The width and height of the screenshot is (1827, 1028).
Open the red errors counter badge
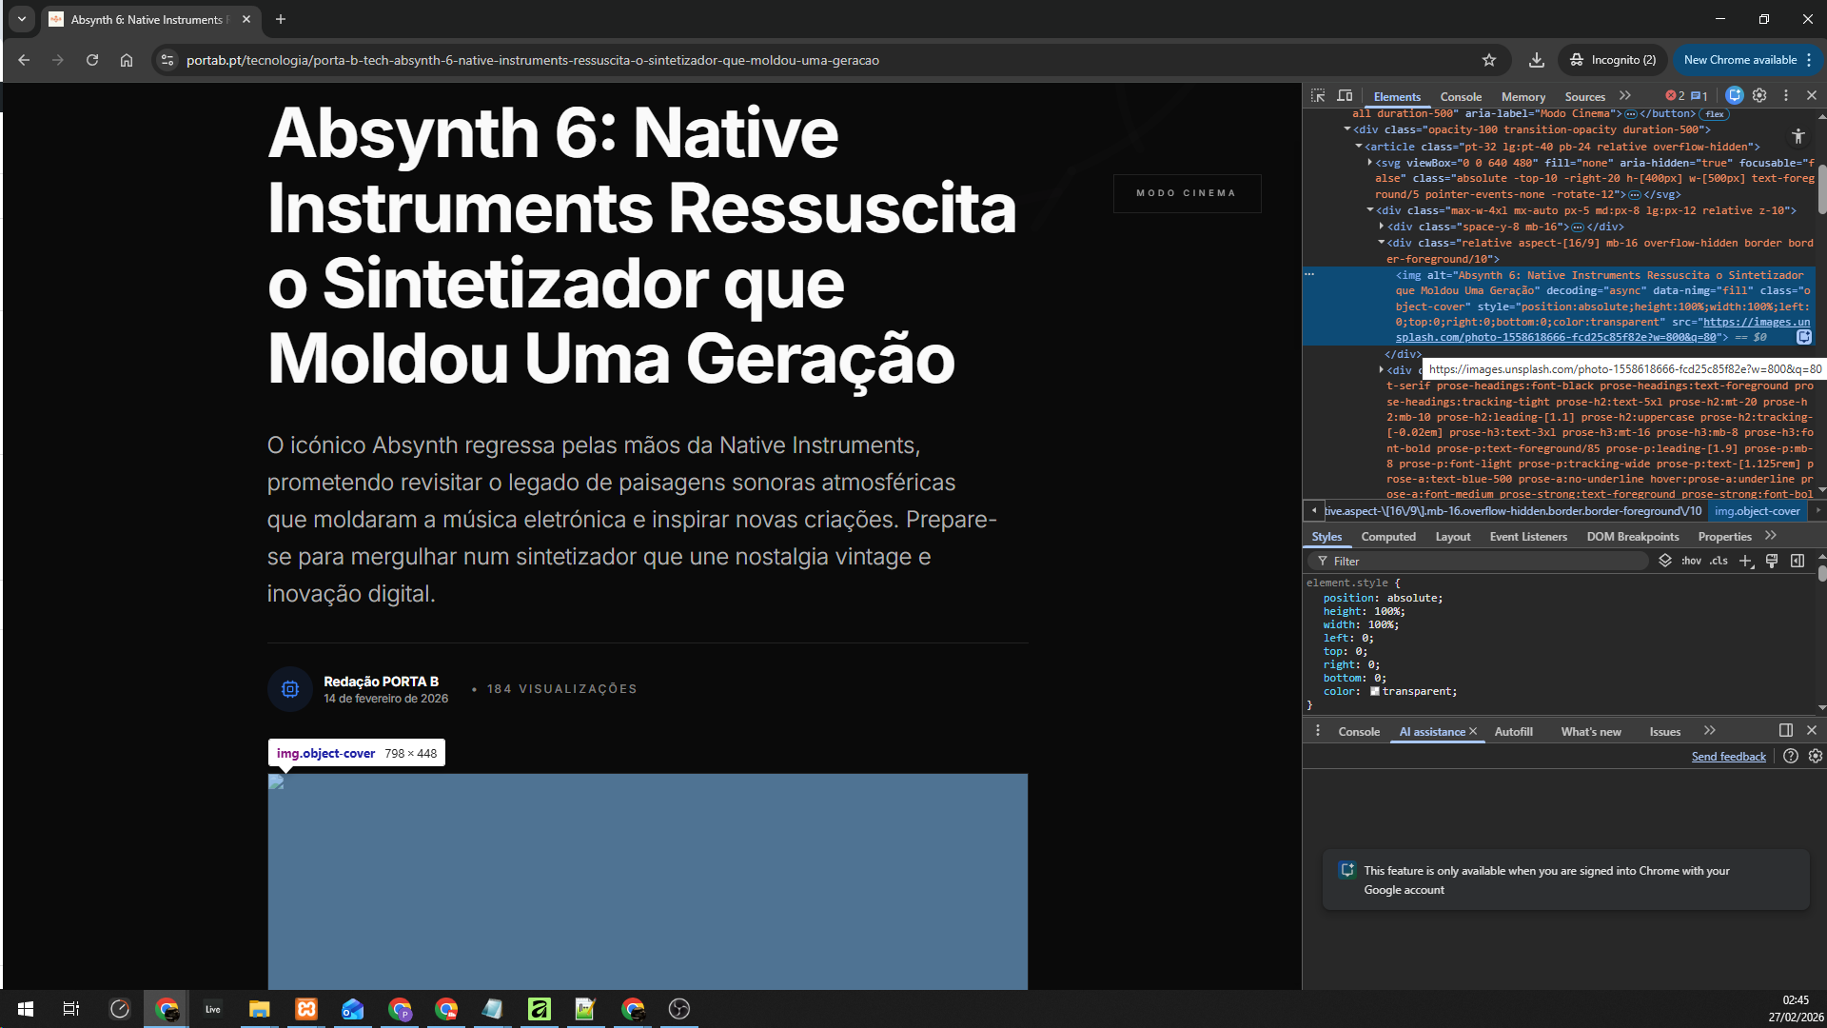coord(1675,96)
